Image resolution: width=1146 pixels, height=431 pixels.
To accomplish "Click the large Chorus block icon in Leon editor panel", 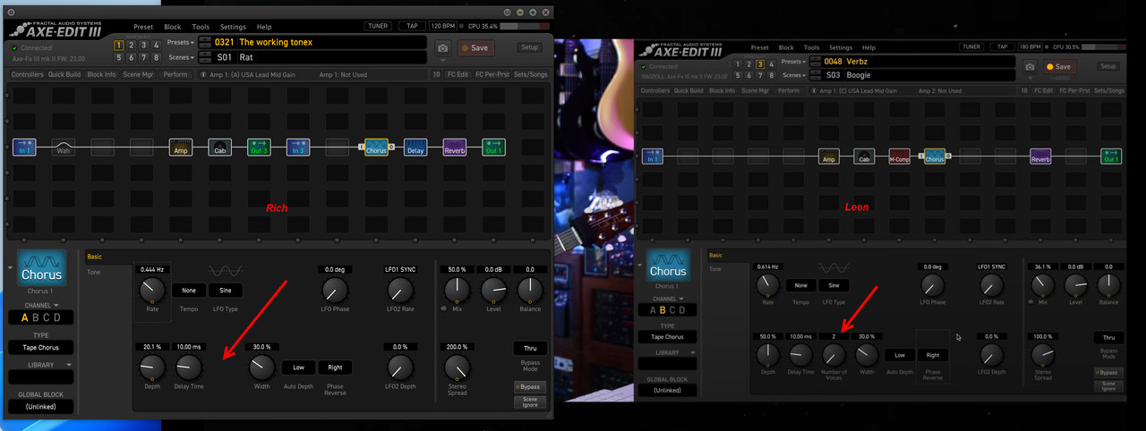I will point(668,266).
